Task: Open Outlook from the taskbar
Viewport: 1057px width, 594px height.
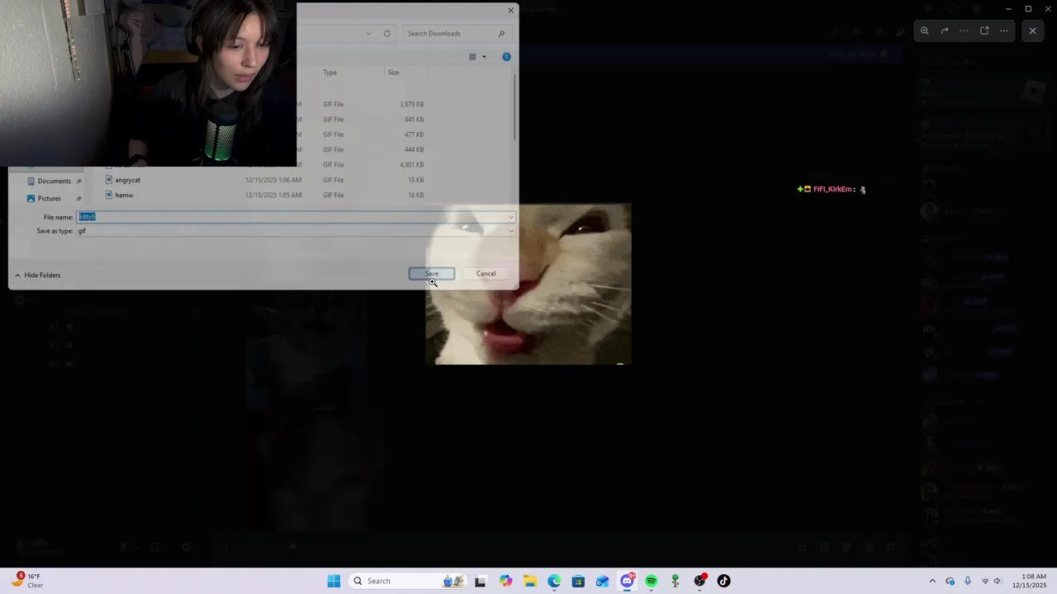Action: 603,581
